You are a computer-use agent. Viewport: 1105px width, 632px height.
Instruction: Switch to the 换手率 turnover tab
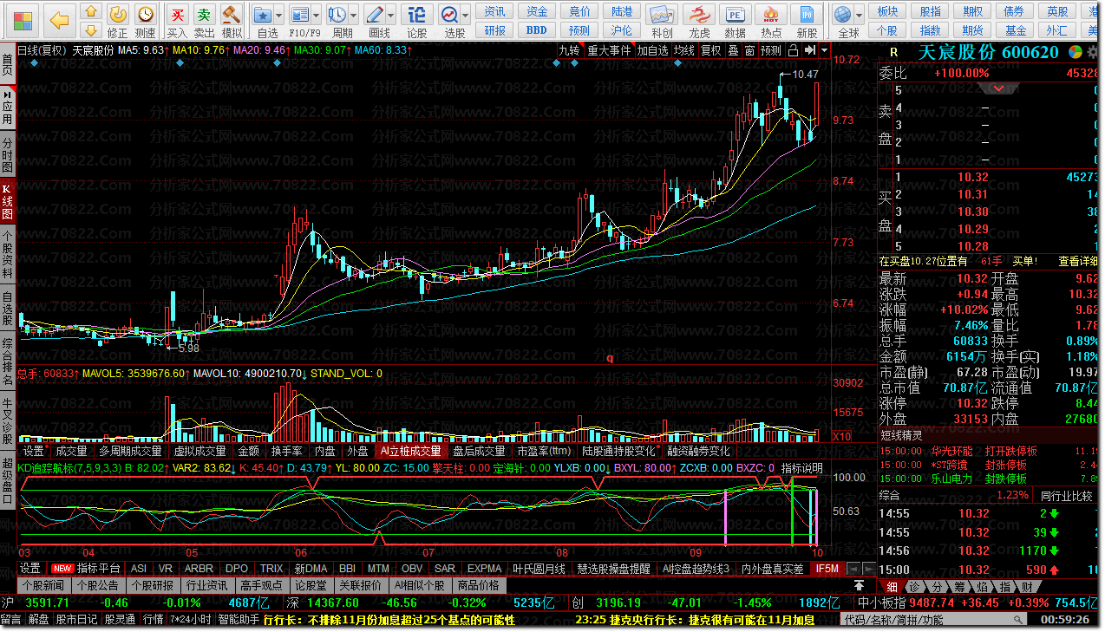pos(287,451)
